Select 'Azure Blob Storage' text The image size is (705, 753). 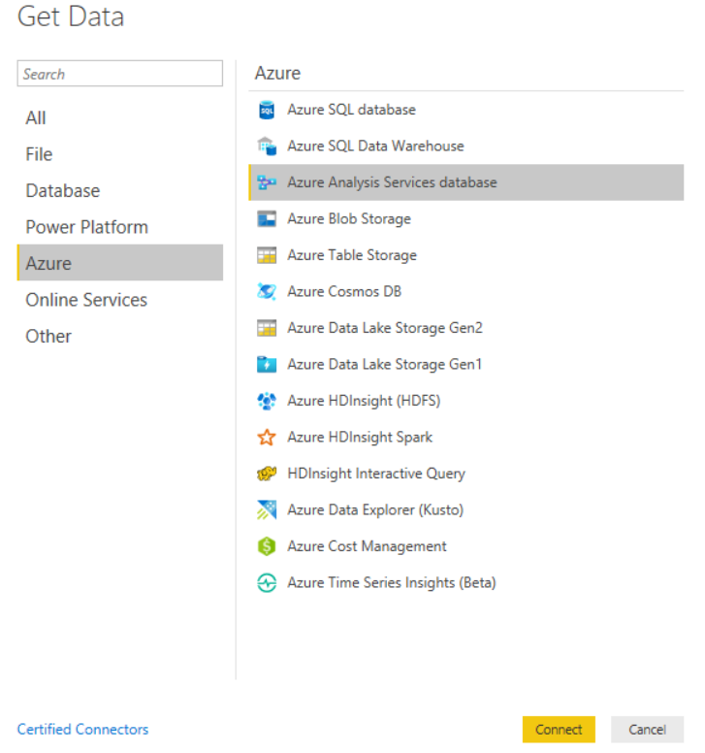(349, 219)
